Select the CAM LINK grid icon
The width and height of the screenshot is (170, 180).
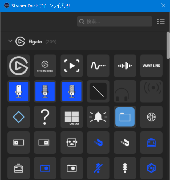click(72, 117)
